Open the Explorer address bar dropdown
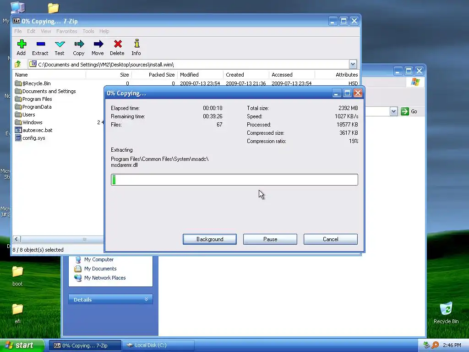Screen dimensions: 469x352 coord(393,111)
